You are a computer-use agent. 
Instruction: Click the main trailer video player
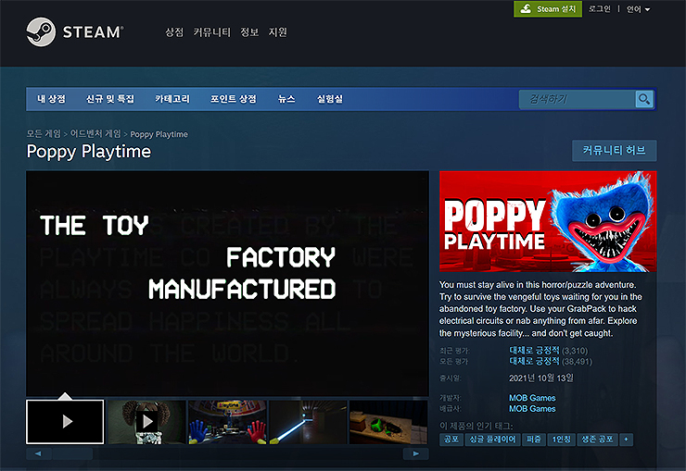coord(227,283)
